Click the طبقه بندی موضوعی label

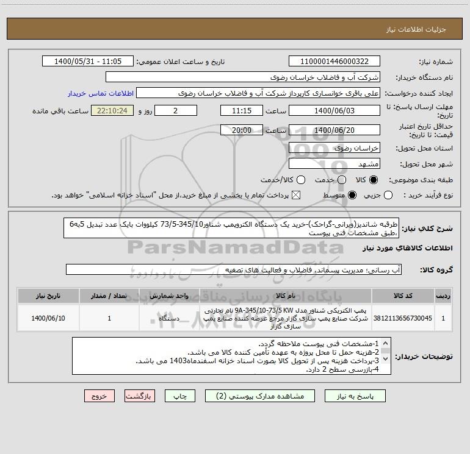[x=421, y=180]
